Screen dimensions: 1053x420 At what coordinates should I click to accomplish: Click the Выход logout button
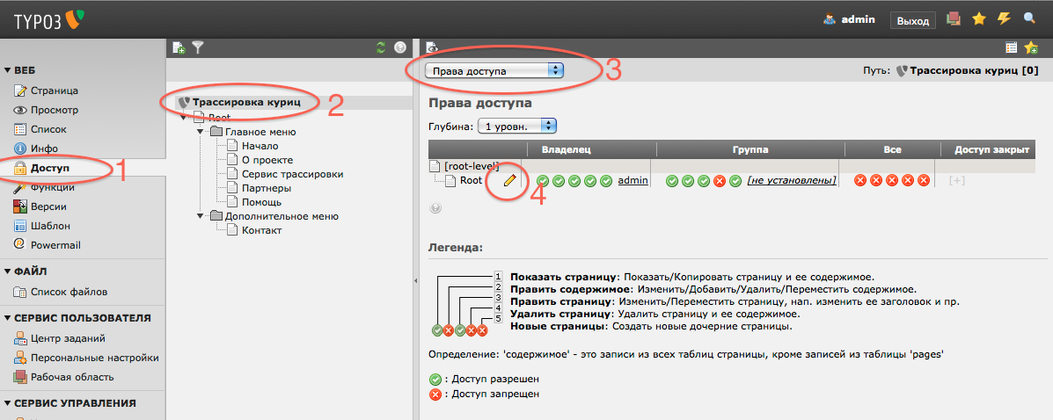tap(912, 20)
